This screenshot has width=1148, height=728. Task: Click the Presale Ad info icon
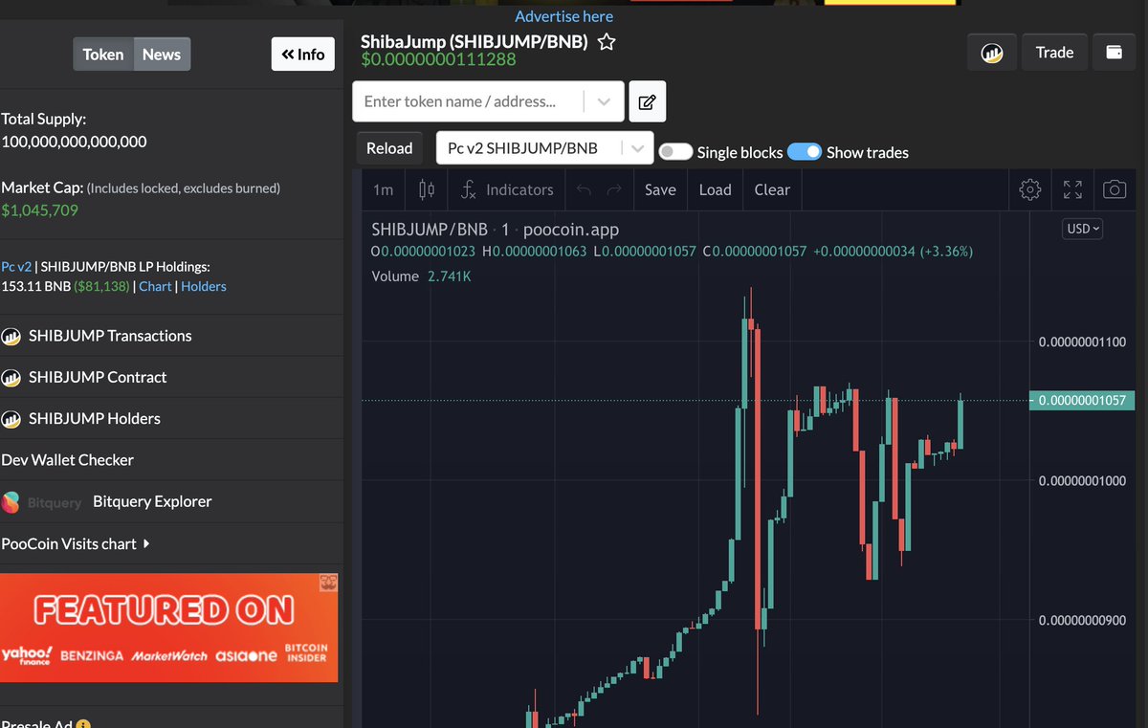pyautogui.click(x=83, y=725)
